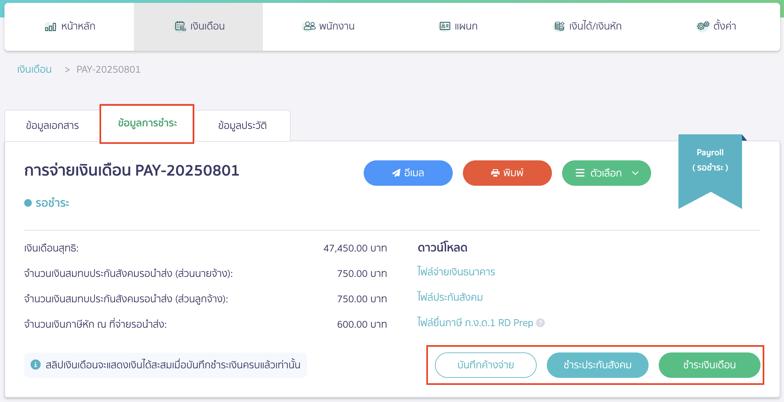Screen dimensions: 784x402
Task: Click the help question mark next to RD Prep
Action: (x=540, y=323)
